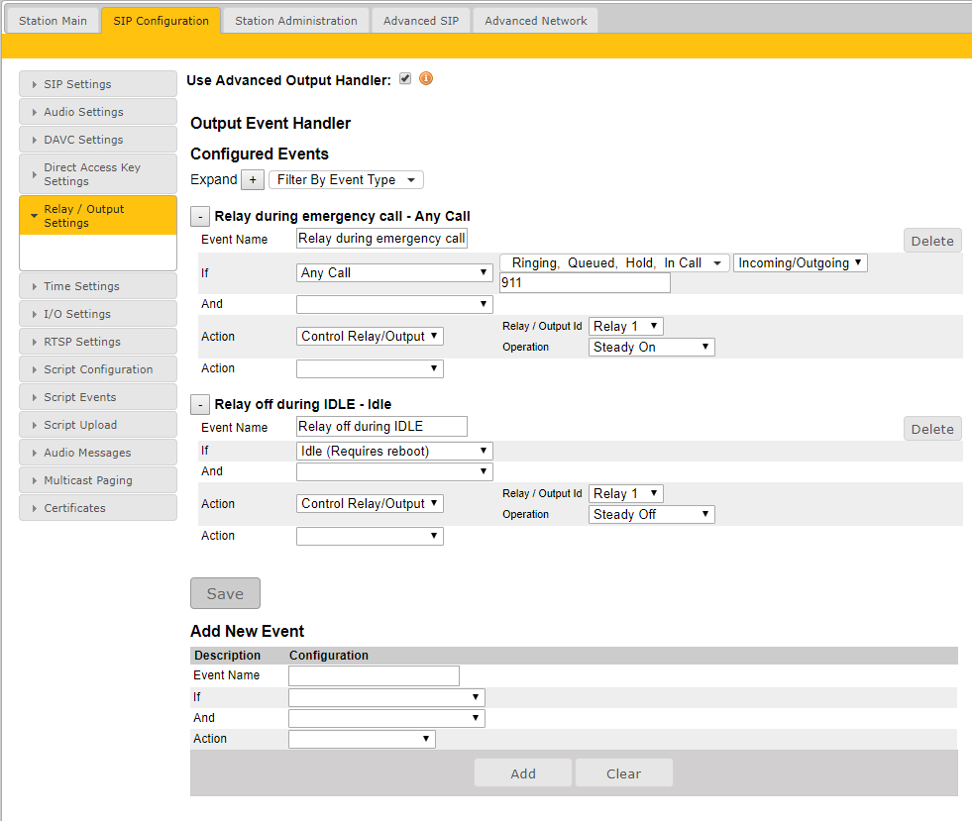Open the Incoming/Outgoing direction dropdown

click(x=800, y=262)
